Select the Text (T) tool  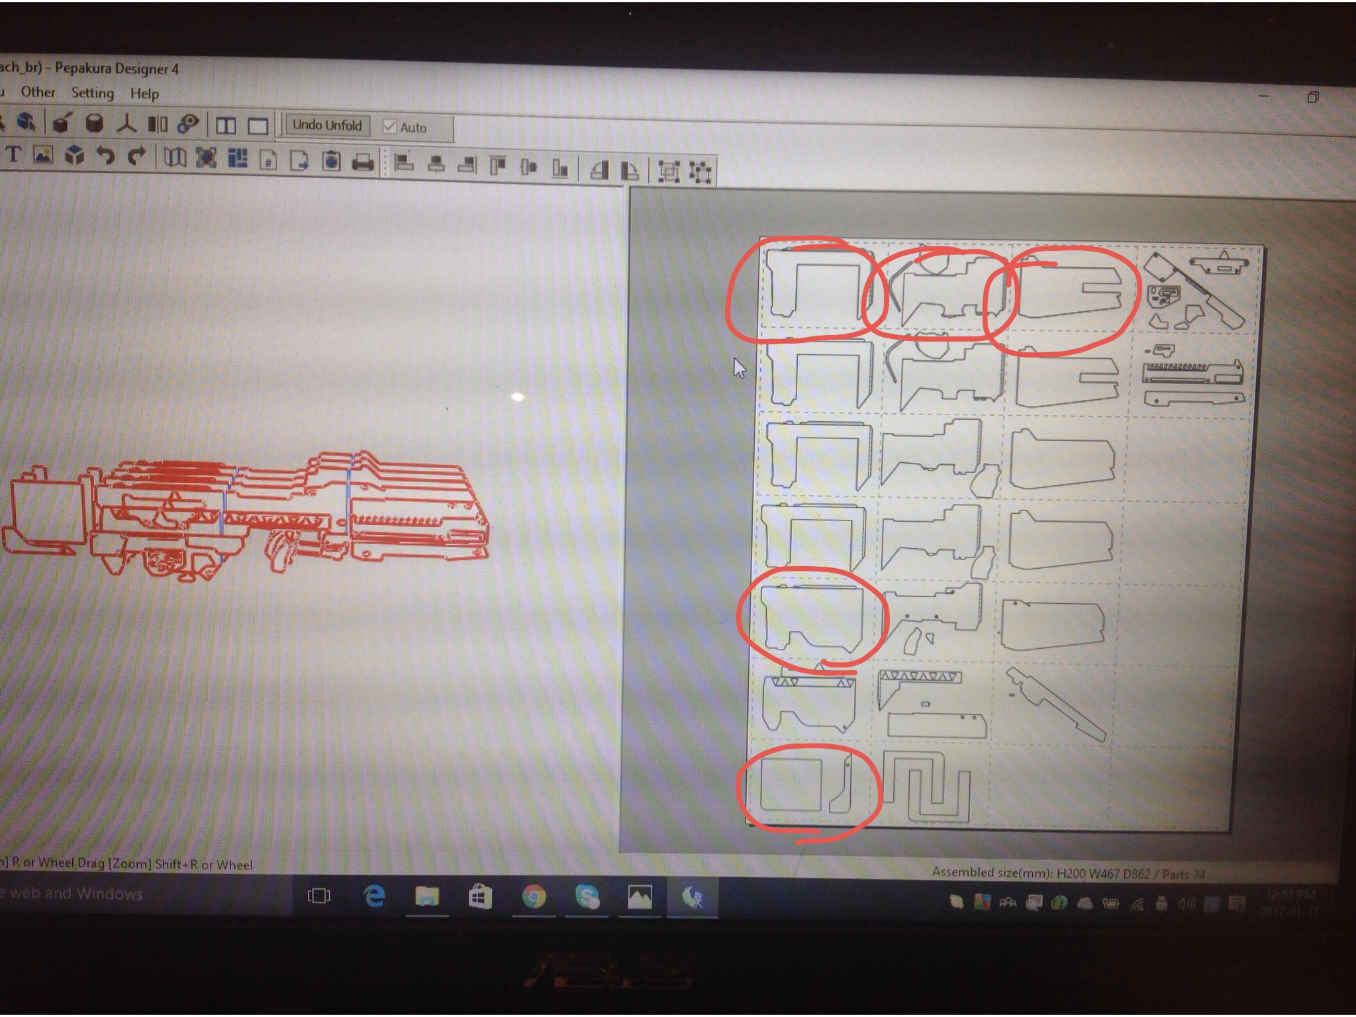pos(13,156)
